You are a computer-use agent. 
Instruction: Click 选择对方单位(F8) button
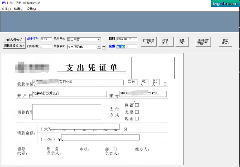pos(203,42)
